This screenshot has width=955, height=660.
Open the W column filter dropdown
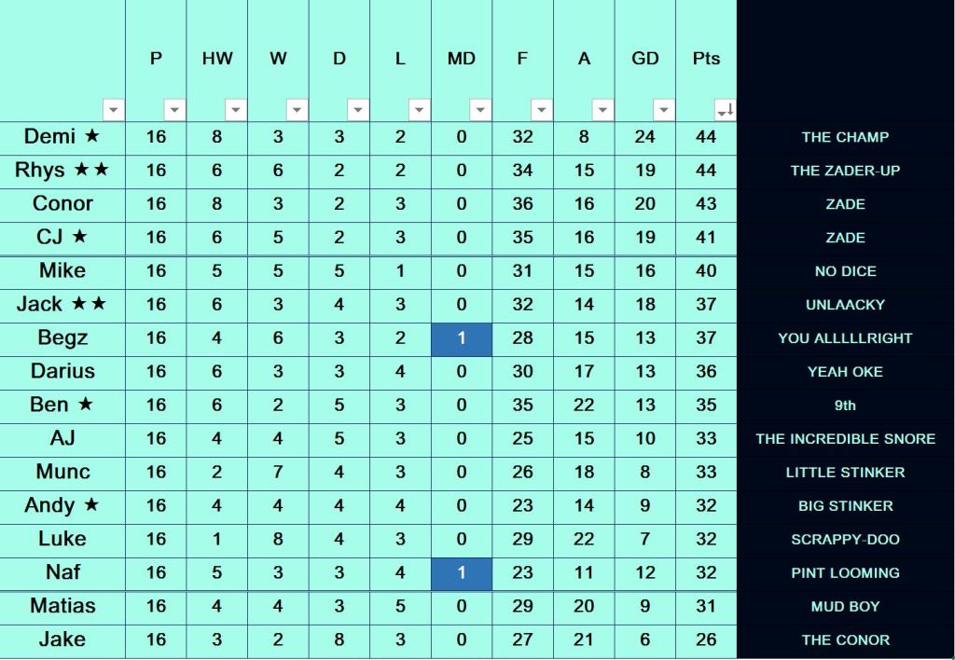[x=297, y=110]
